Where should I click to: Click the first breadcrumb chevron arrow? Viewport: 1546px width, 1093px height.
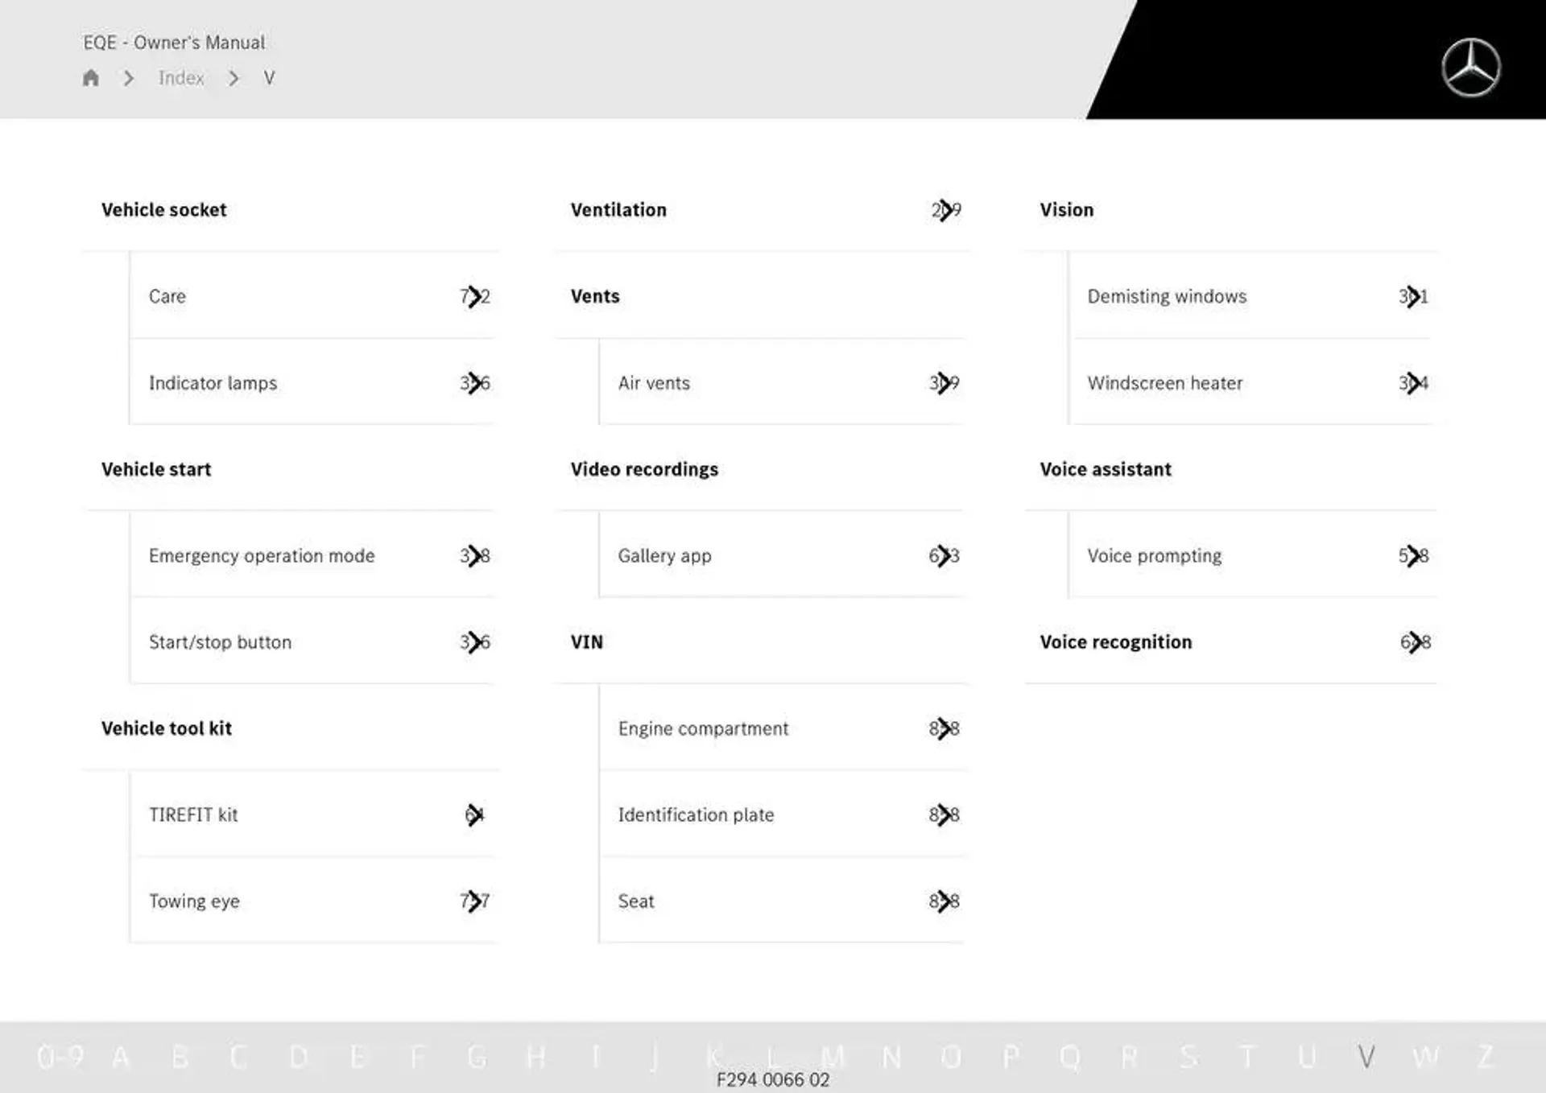[129, 78]
